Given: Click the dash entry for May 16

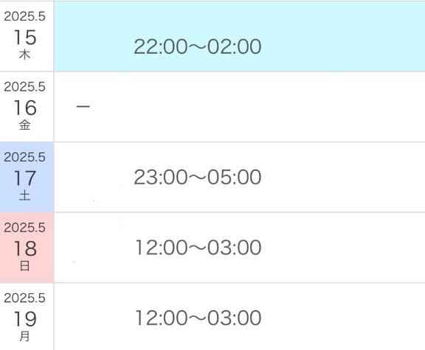Looking at the screenshot, I should point(83,107).
